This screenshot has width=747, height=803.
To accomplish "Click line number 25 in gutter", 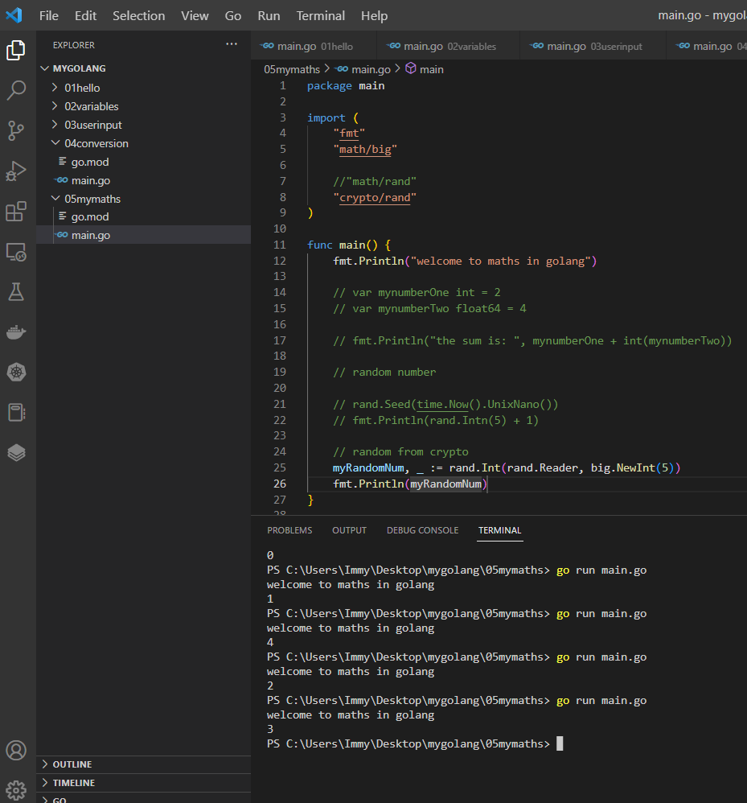I will [279, 467].
